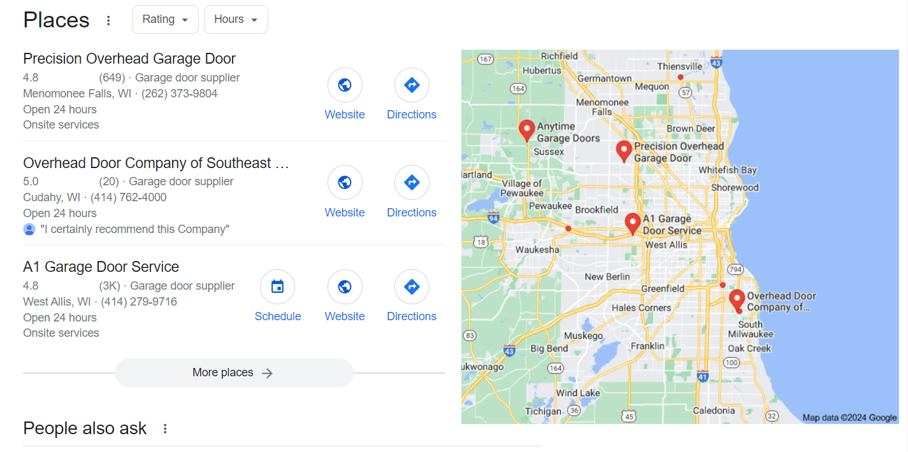Viewport: 908px width, 452px height.
Task: Select Overhead Door Company map pin
Action: pyautogui.click(x=737, y=300)
